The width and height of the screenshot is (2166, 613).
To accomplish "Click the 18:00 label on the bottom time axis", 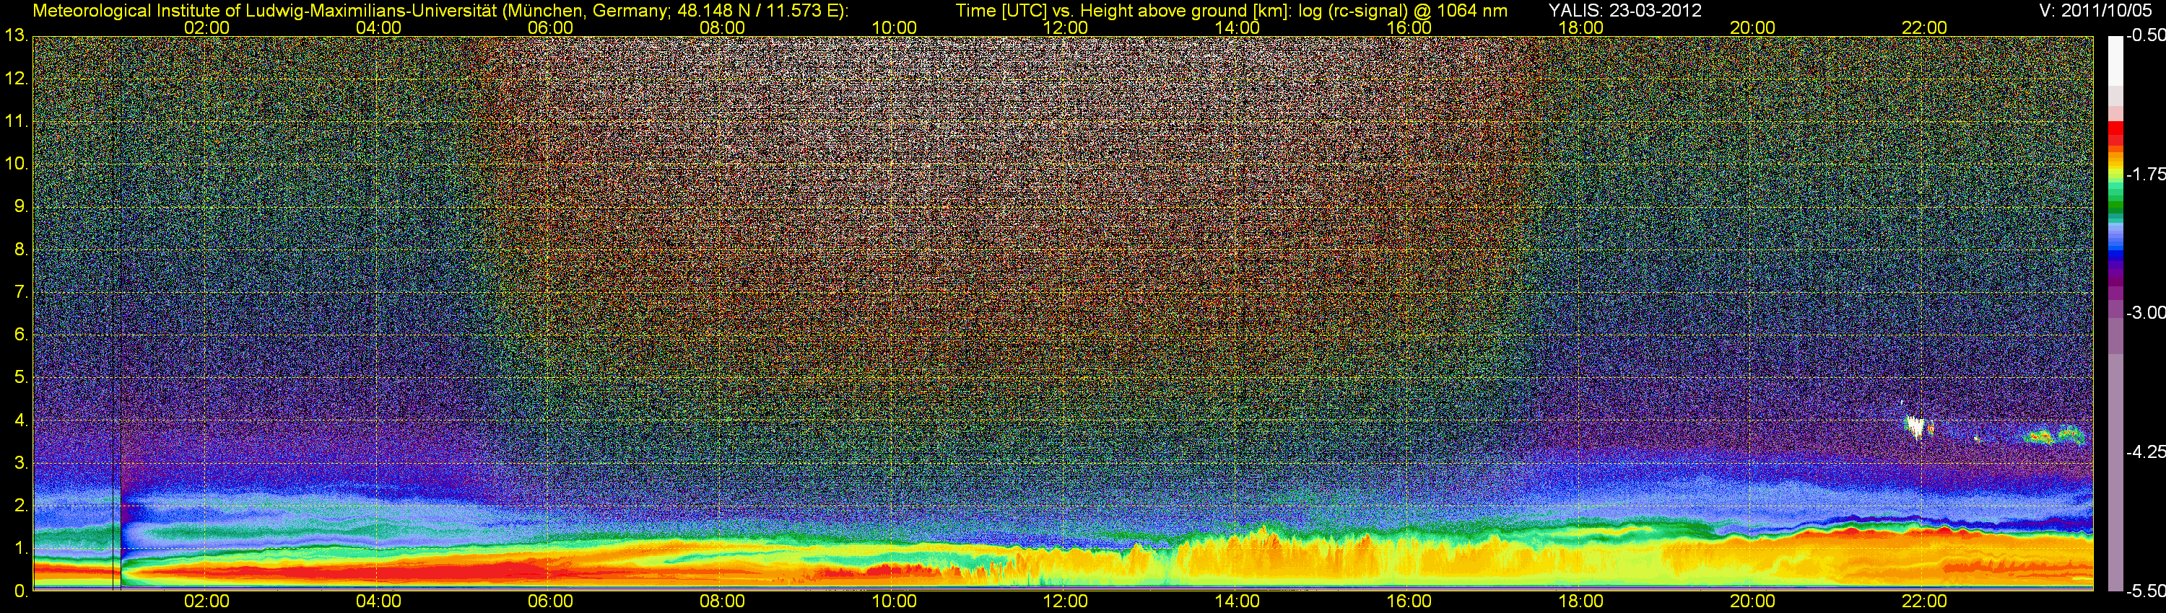I will (1580, 601).
